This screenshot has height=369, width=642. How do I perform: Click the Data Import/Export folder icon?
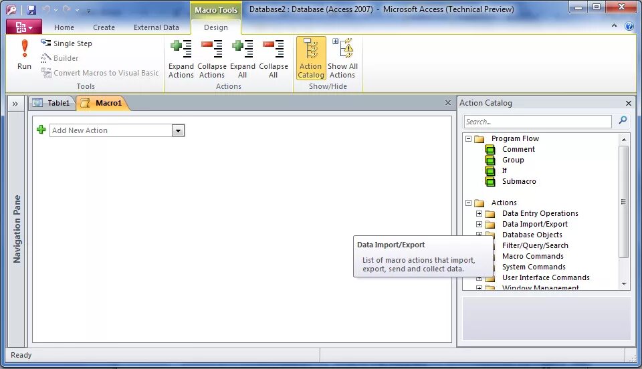click(x=490, y=224)
